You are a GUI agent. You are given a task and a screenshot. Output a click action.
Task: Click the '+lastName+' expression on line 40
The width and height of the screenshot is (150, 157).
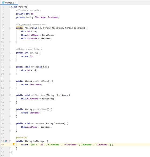(x=102, y=145)
